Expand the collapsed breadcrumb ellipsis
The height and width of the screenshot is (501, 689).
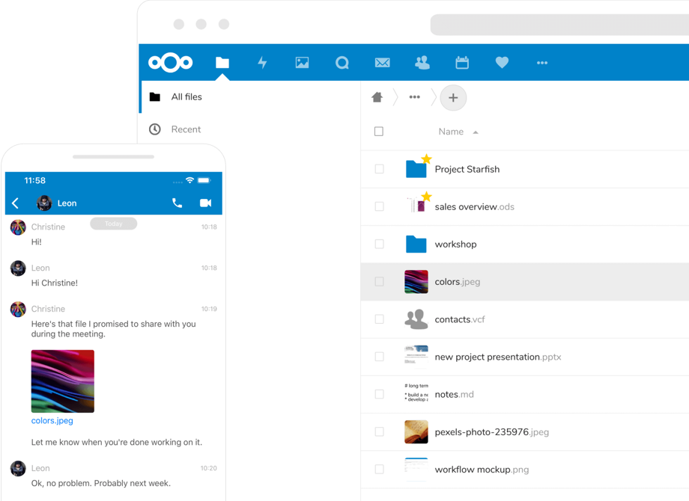click(414, 97)
